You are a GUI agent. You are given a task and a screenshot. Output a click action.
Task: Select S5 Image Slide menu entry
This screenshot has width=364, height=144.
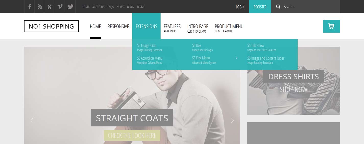[x=150, y=47]
